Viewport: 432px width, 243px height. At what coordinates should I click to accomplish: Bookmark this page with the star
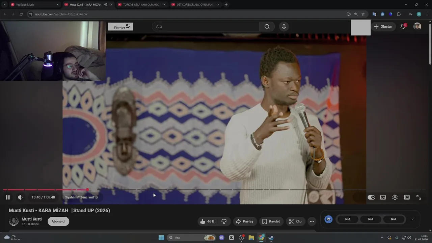point(363,14)
